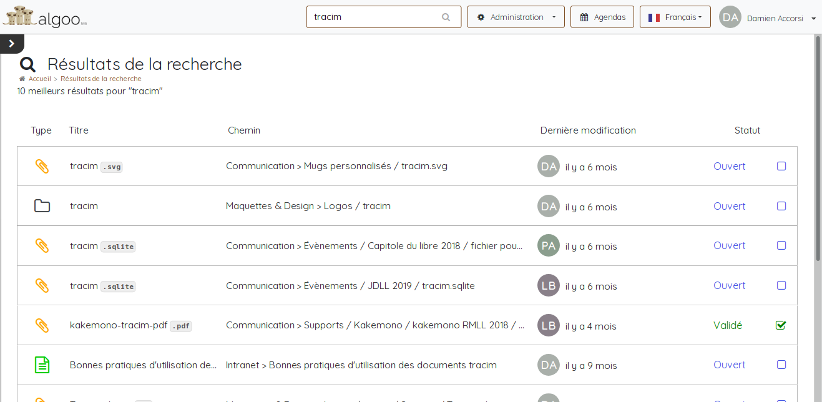Click the folder icon of tracim row

pyautogui.click(x=42, y=206)
